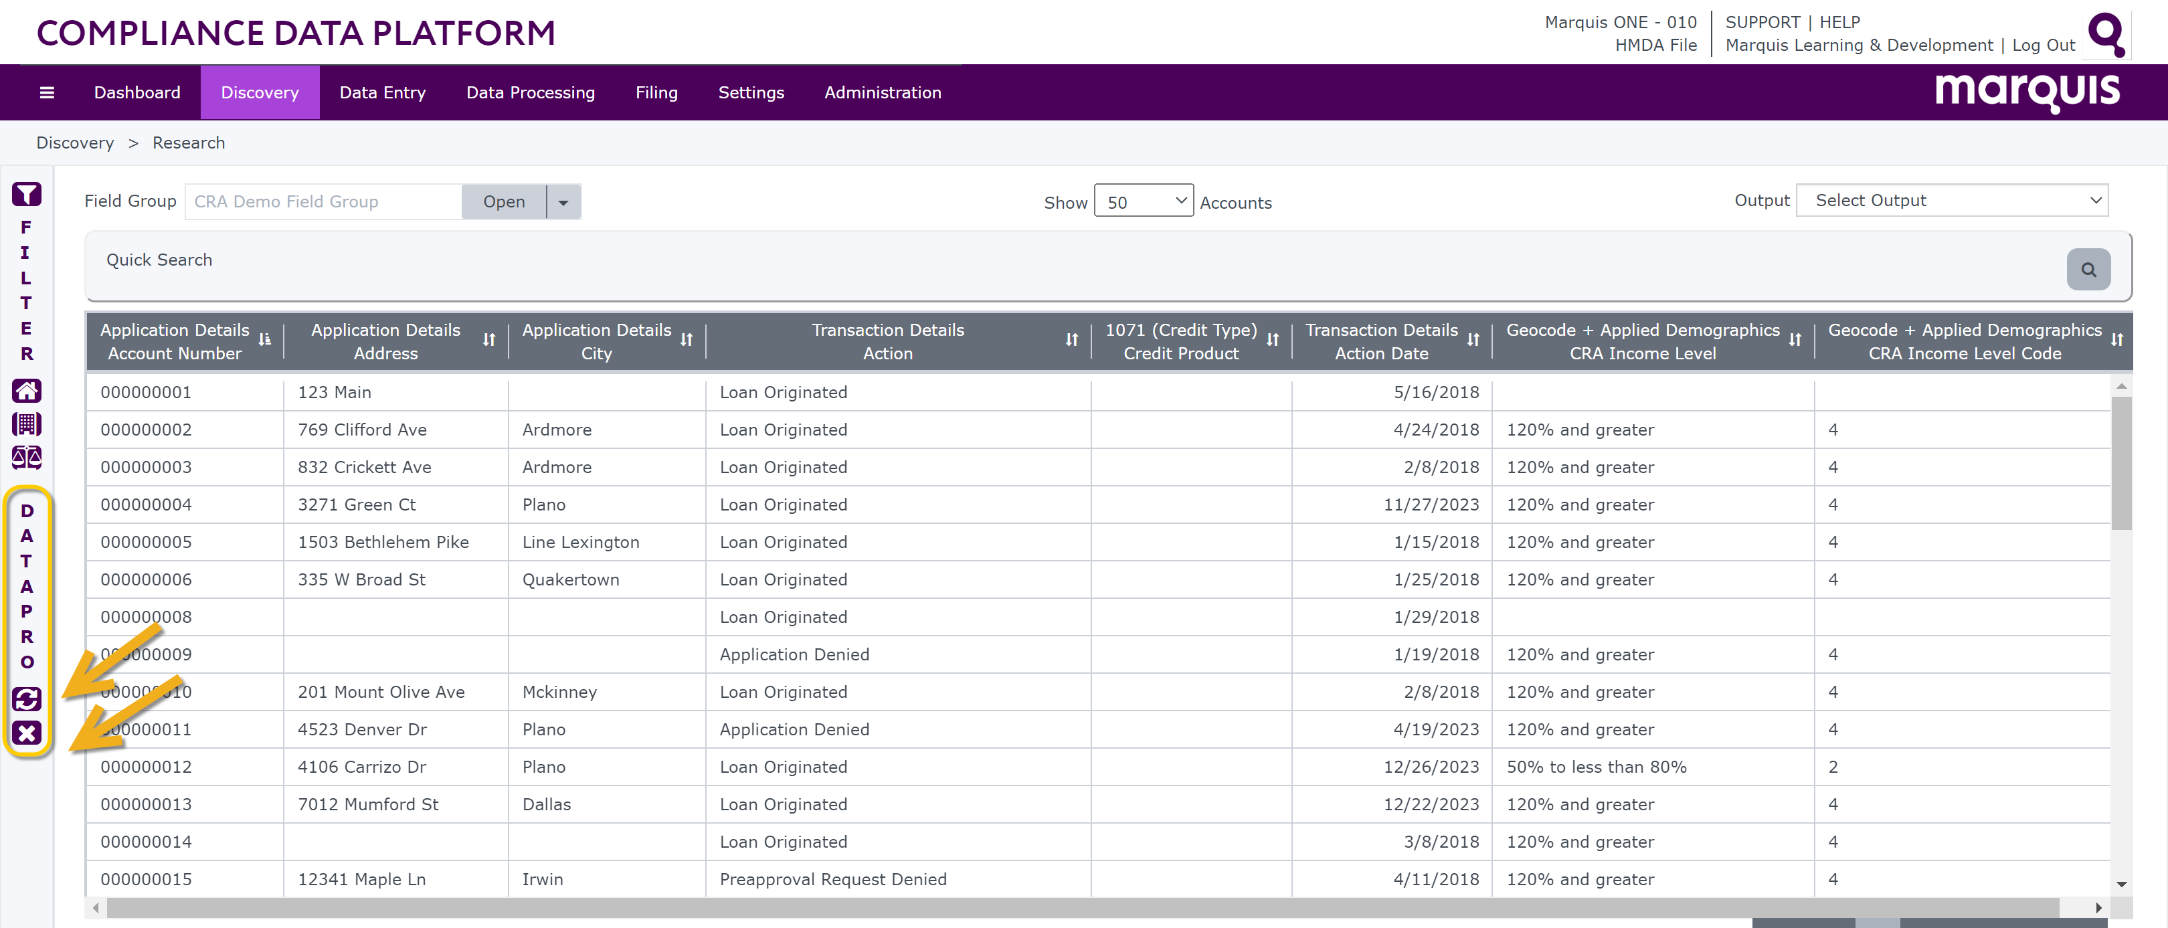Open the Data Processing menu

(530, 92)
